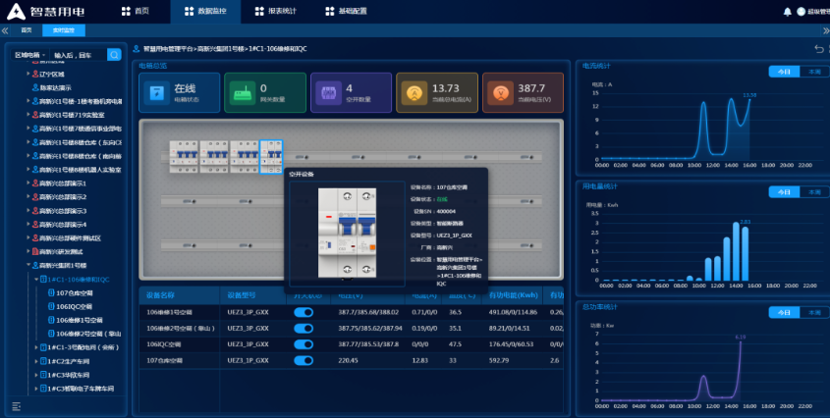Viewport: 830px width, 419px height.
Task: Click the 在线 cabinet status icon
Action: [x=157, y=93]
